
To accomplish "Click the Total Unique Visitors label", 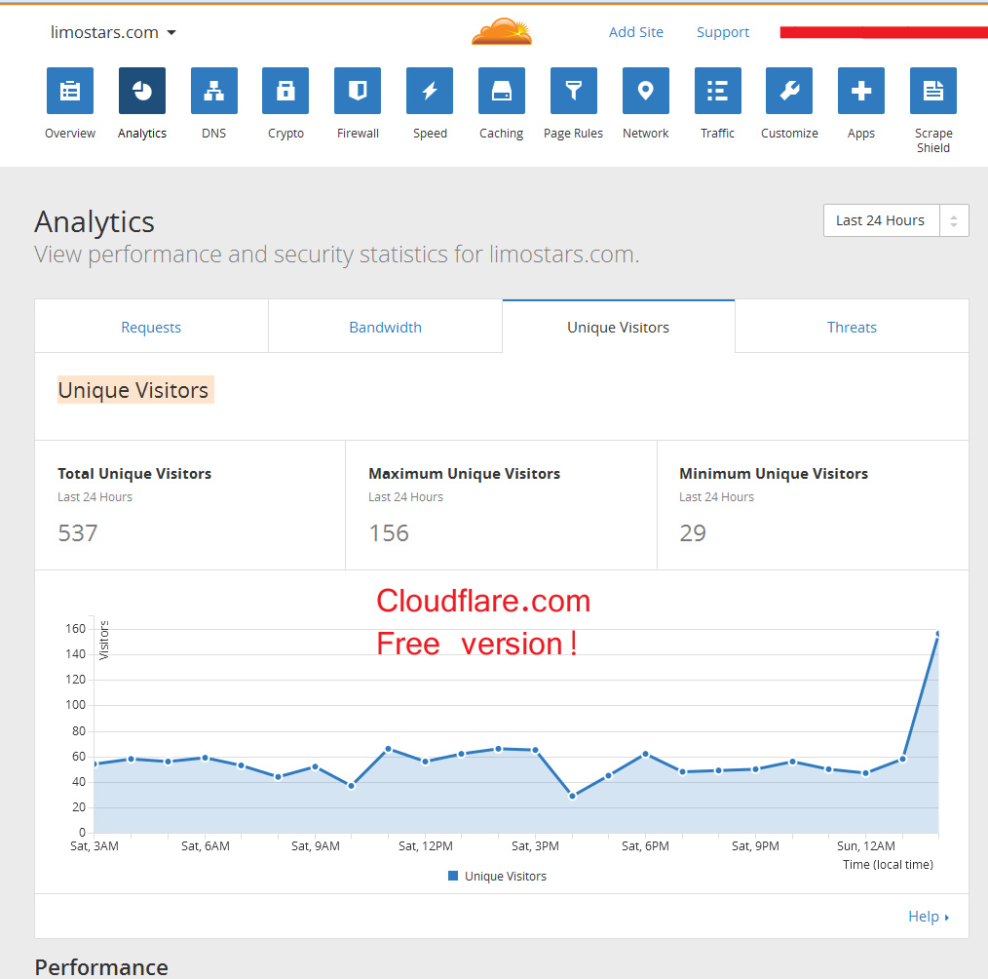I will click(x=134, y=474).
